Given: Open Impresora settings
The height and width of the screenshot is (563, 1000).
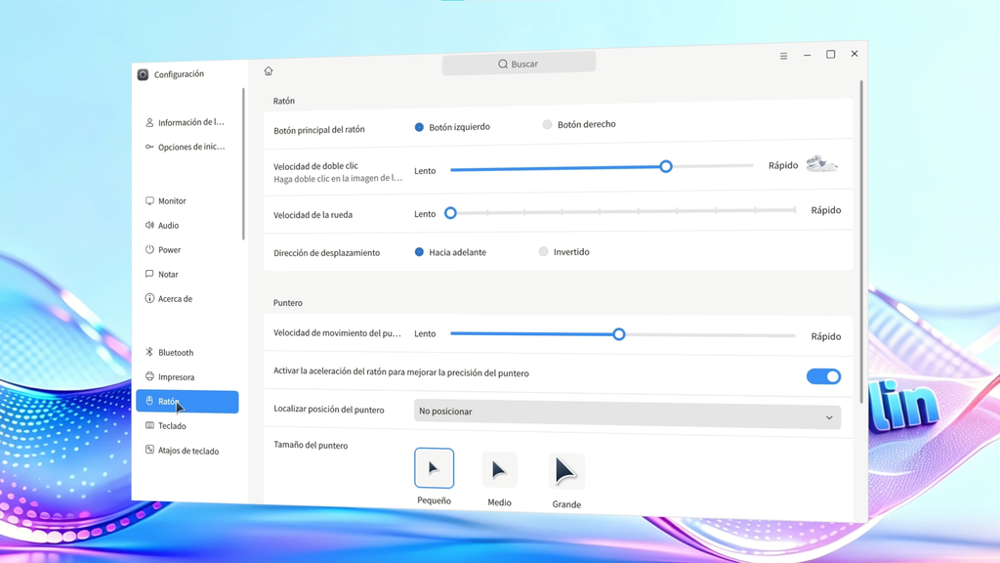Looking at the screenshot, I should 187,376.
